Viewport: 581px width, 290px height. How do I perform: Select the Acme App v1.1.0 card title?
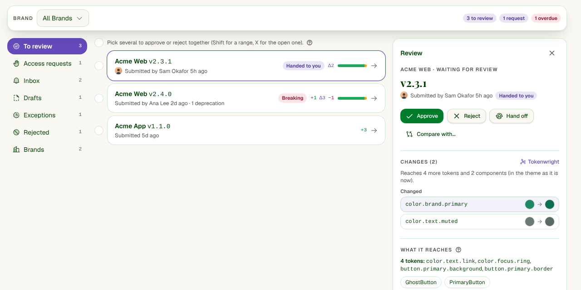[143, 126]
